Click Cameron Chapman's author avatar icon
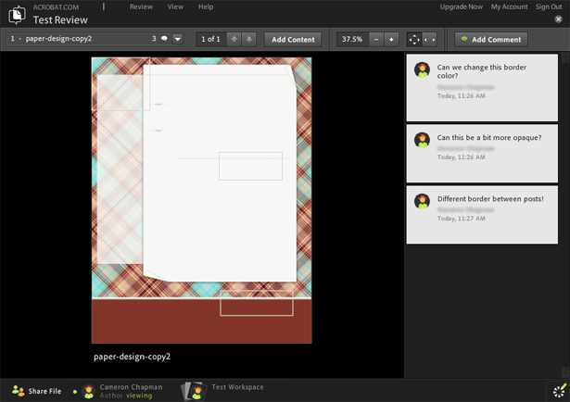Viewport: 570px width, 402px height. 89,392
